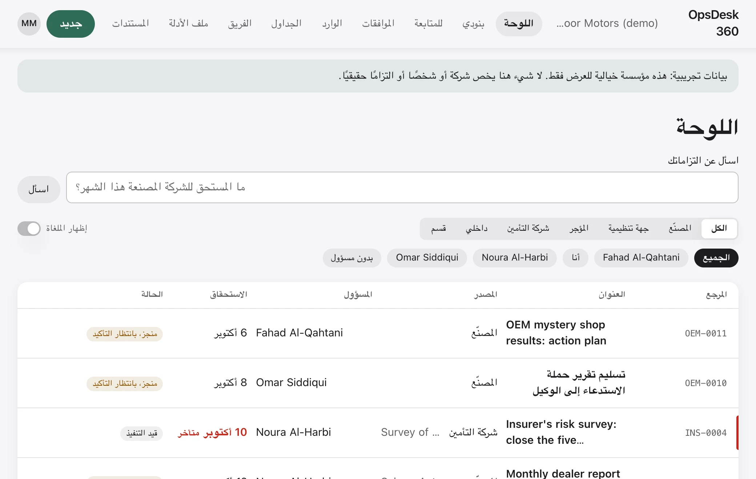Click reference INS-0004

705,433
